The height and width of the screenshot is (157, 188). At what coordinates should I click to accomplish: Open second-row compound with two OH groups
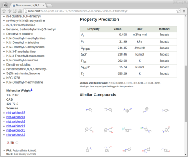point(109,130)
